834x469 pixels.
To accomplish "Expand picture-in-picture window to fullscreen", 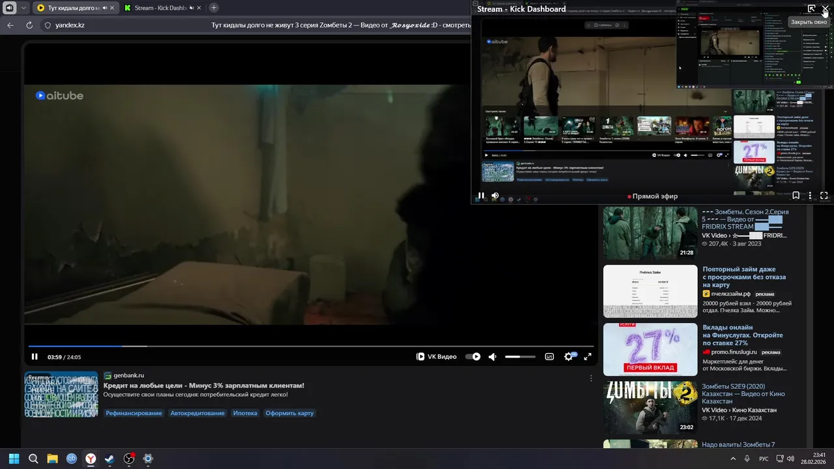I will coord(824,195).
